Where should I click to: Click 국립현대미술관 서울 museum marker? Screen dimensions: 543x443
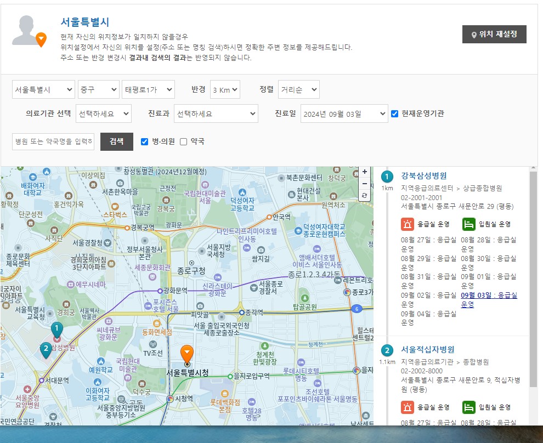205,184
